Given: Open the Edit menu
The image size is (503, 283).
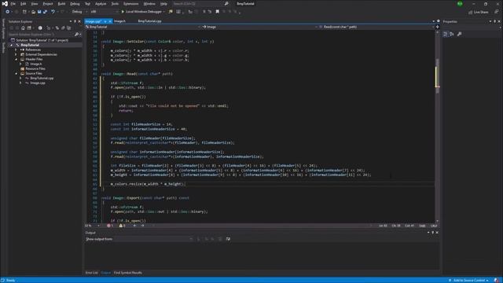Looking at the screenshot, I should (24, 4).
